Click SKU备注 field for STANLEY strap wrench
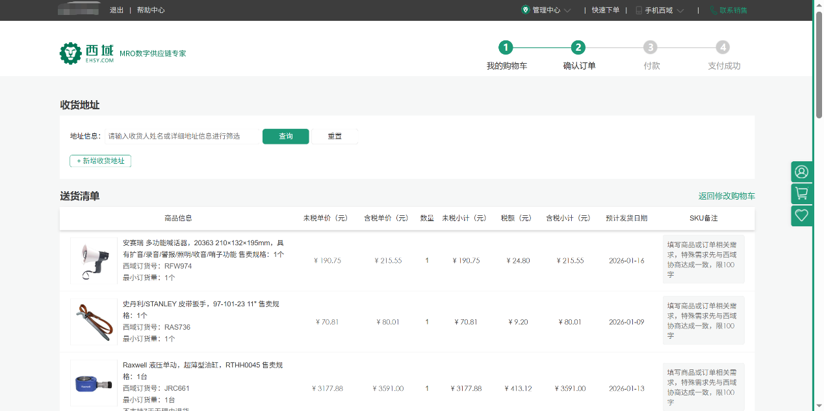 703,321
